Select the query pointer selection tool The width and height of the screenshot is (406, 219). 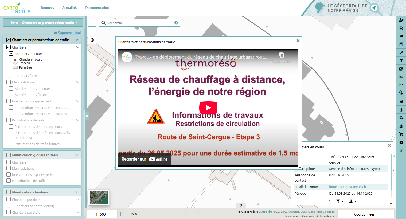pos(401,93)
